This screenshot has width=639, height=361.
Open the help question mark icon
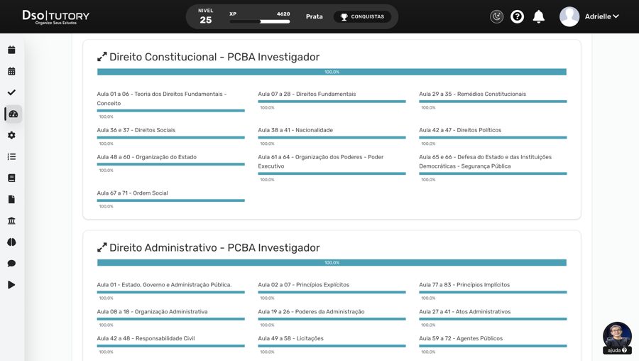517,16
